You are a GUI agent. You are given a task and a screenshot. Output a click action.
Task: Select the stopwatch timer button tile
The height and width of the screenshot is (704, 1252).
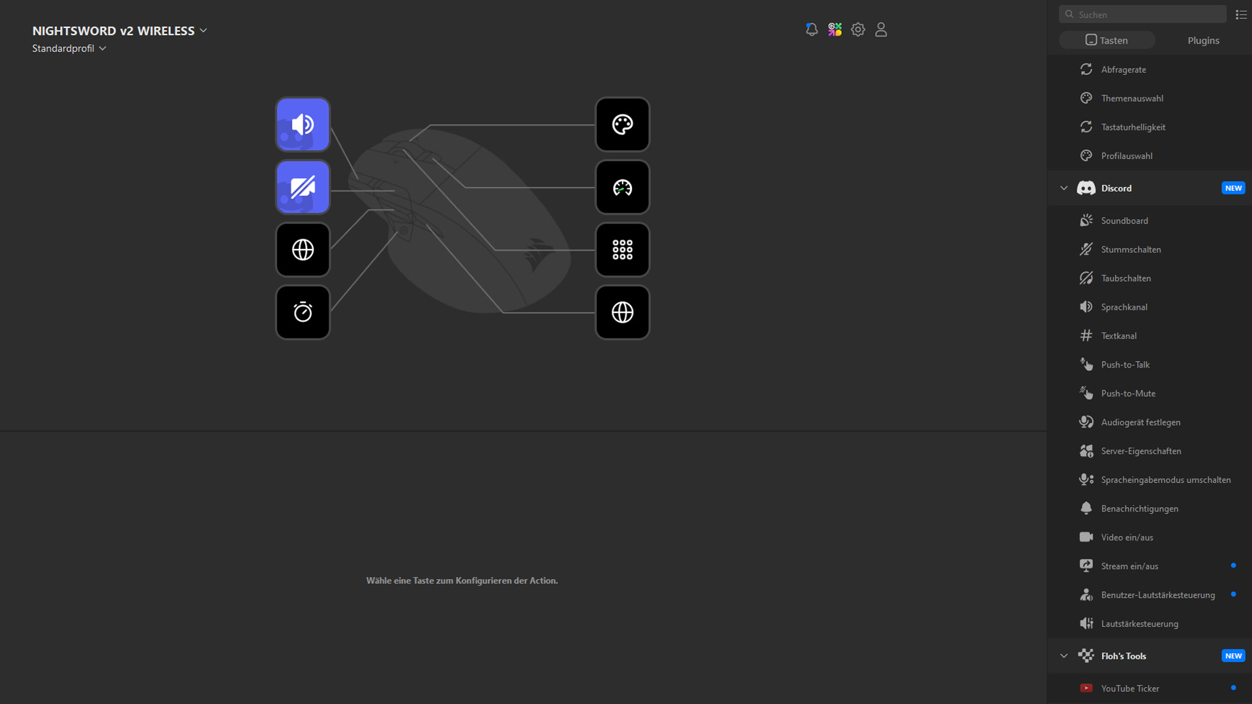point(303,312)
